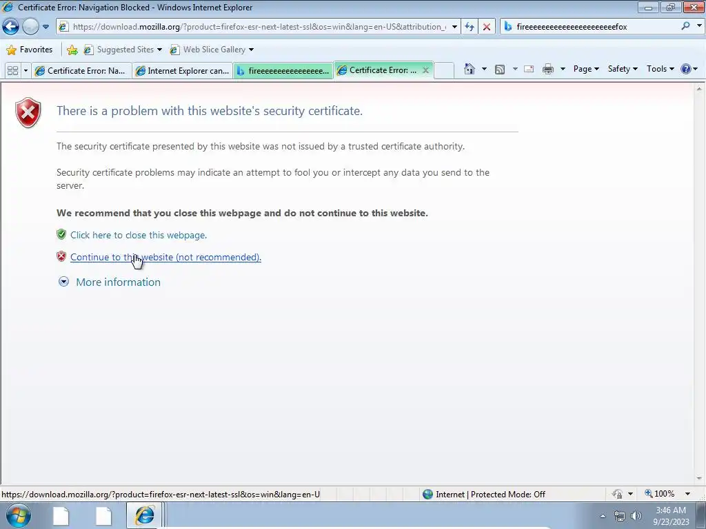Expand the Print dropdown arrow
This screenshot has height=529, width=706.
[563, 69]
